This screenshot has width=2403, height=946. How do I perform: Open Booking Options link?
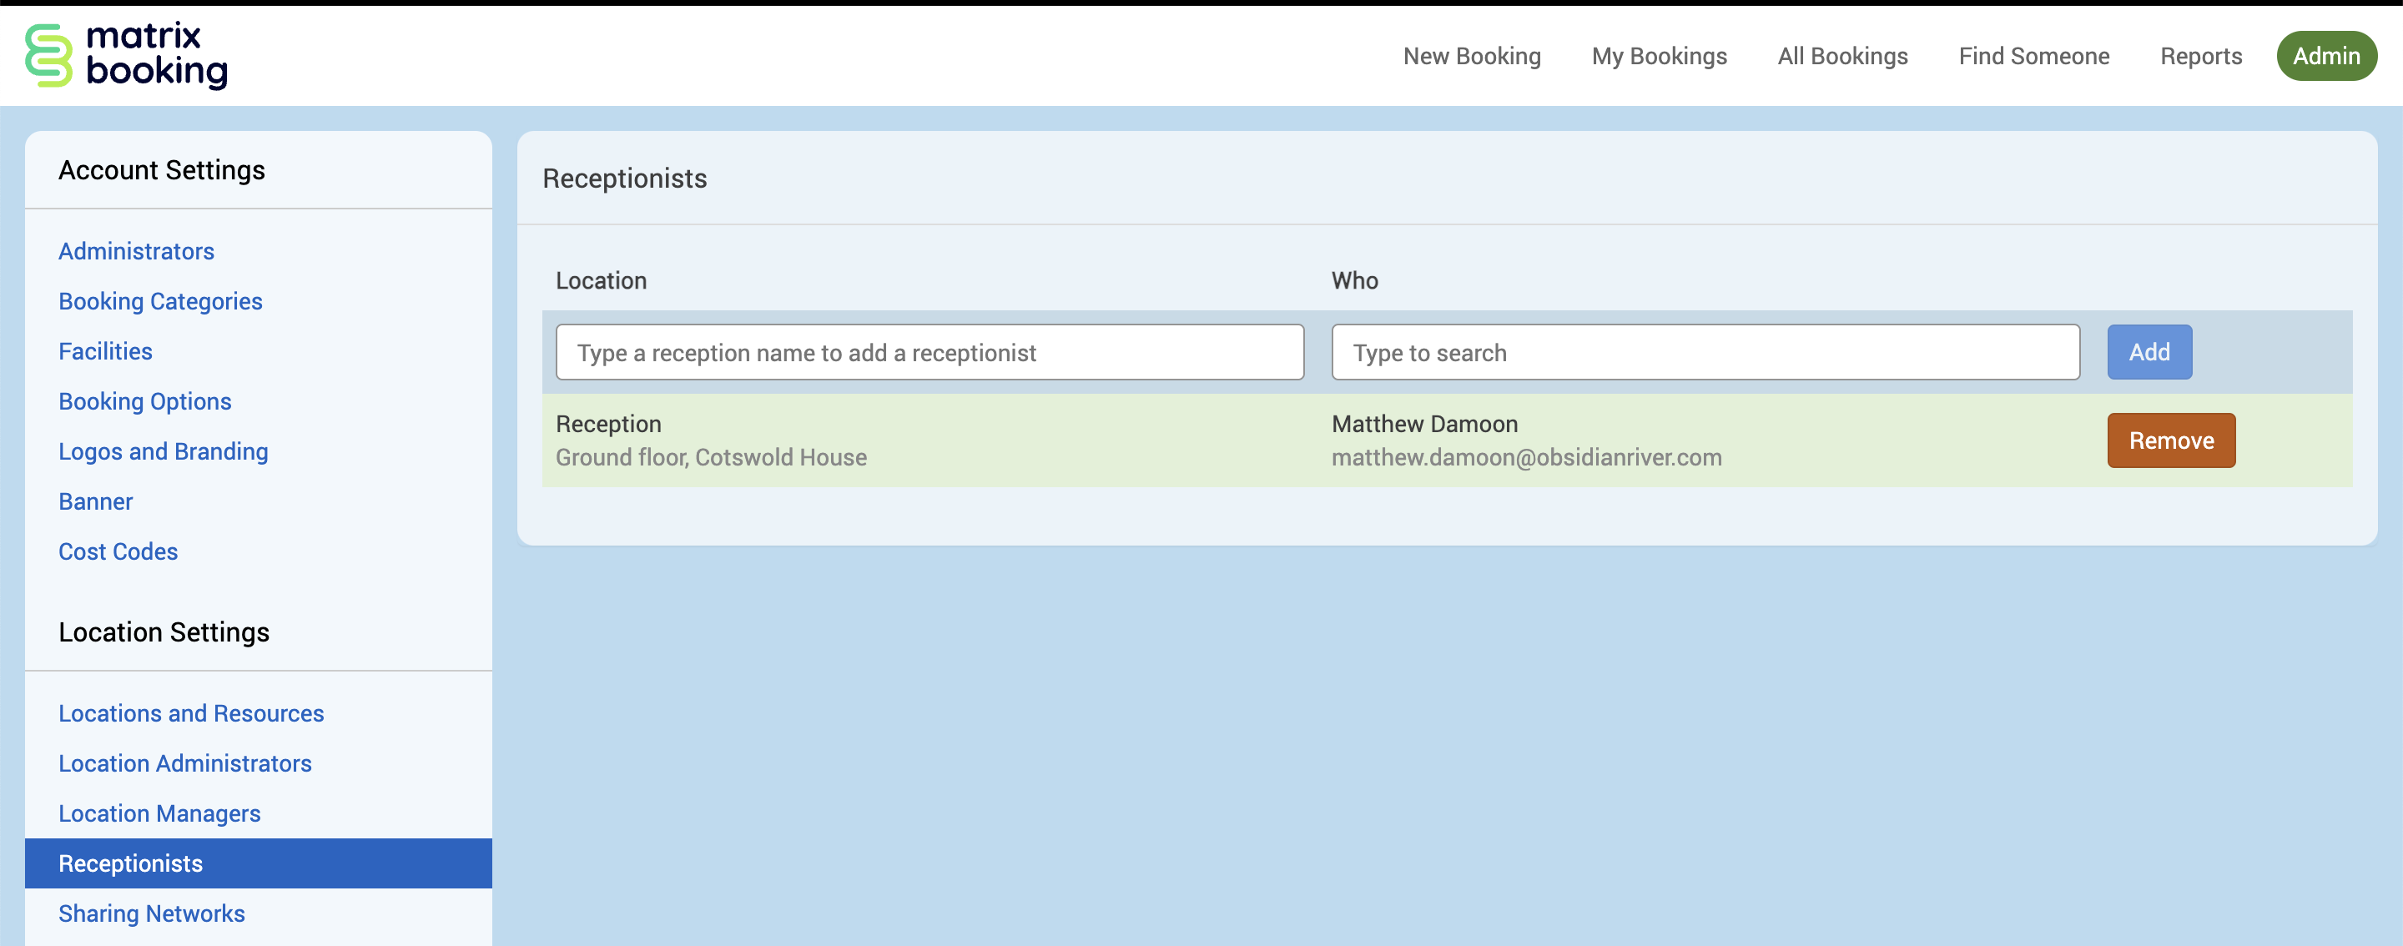tap(144, 401)
